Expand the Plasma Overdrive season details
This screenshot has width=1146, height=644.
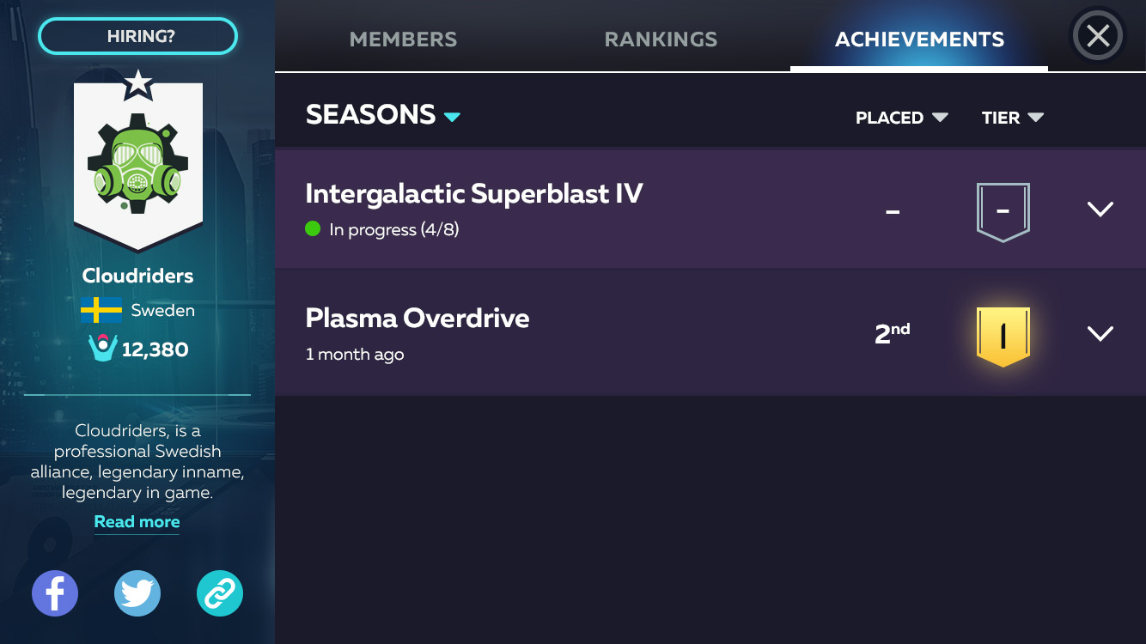click(x=1100, y=333)
